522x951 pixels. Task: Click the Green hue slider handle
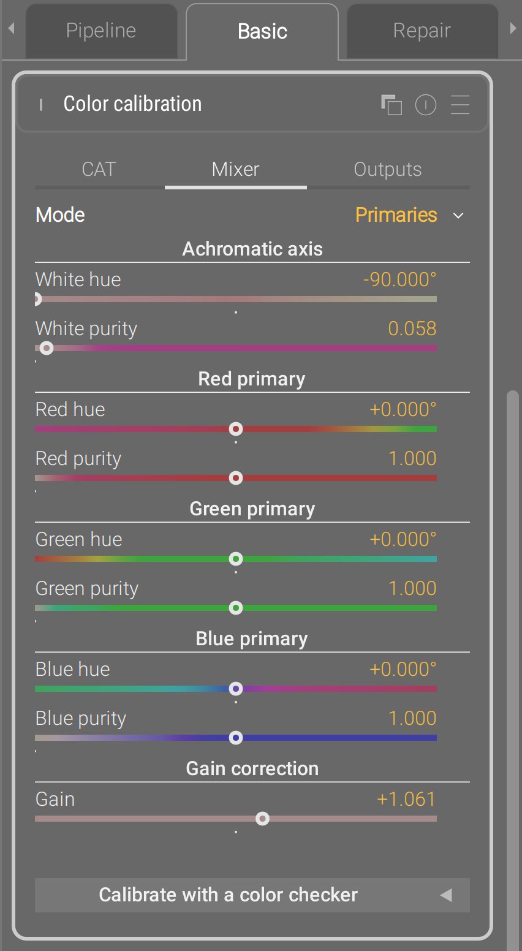pos(236,559)
